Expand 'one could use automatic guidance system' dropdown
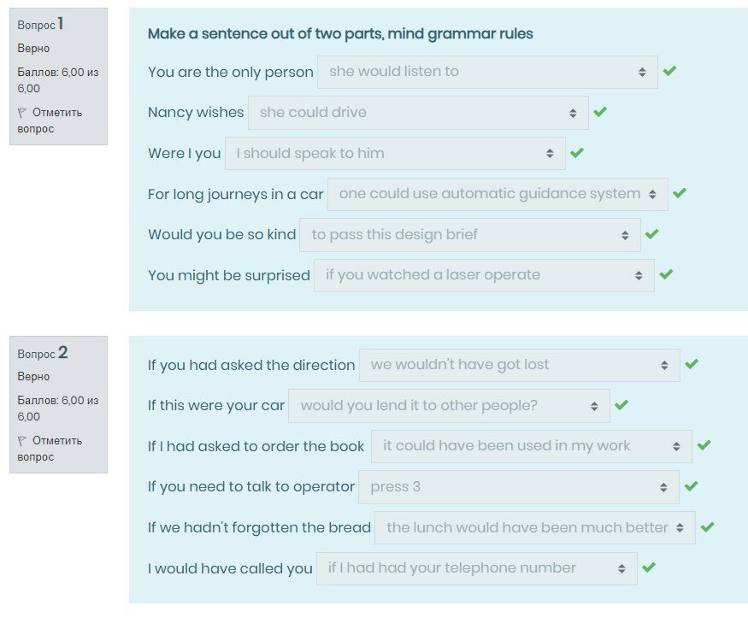This screenshot has width=748, height=617. pyautogui.click(x=498, y=194)
